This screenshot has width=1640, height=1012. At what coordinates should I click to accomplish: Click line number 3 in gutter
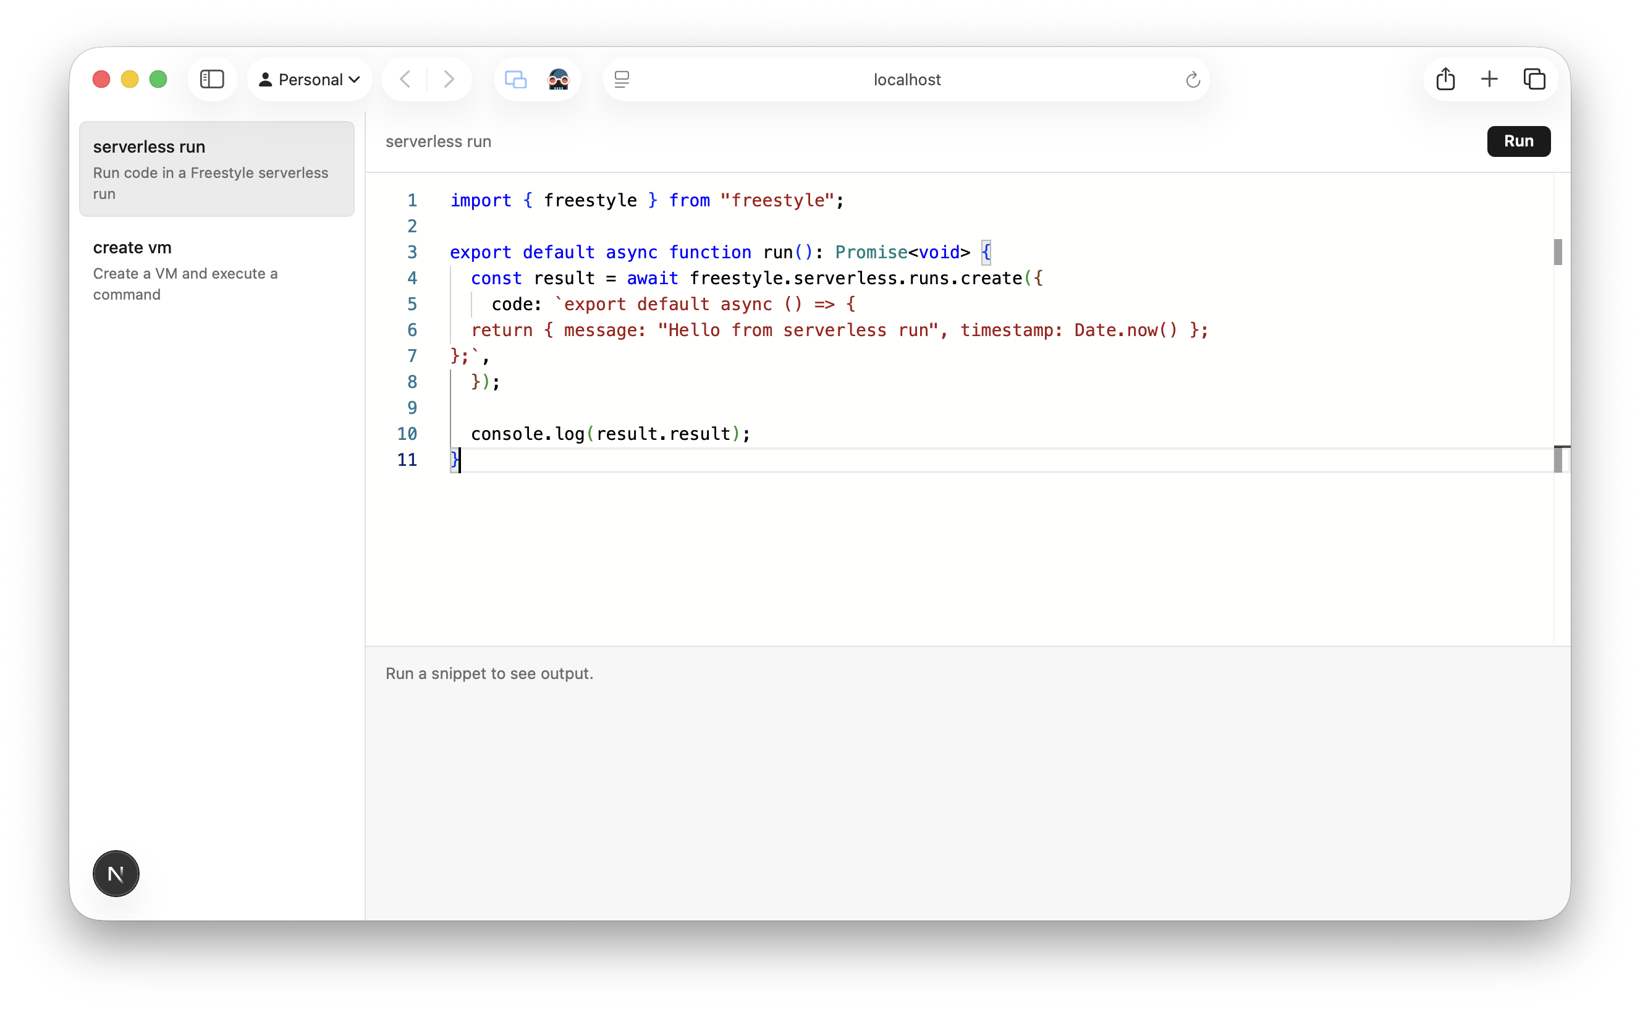point(412,252)
